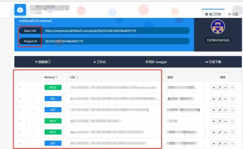Viewport: 243px width, 149px height.
Task: Click the 1529653341626 username badge
Action: tap(218, 40)
